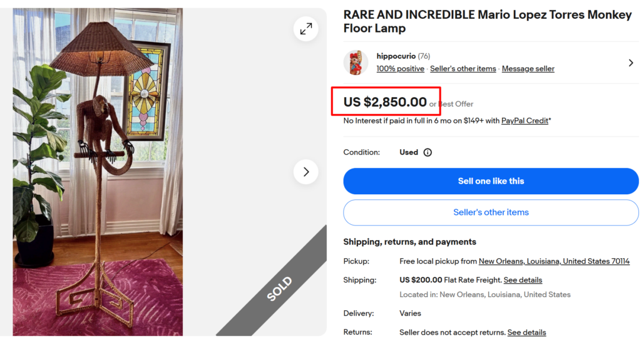
Task: Click the hippocurio seller avatar
Action: point(356,63)
